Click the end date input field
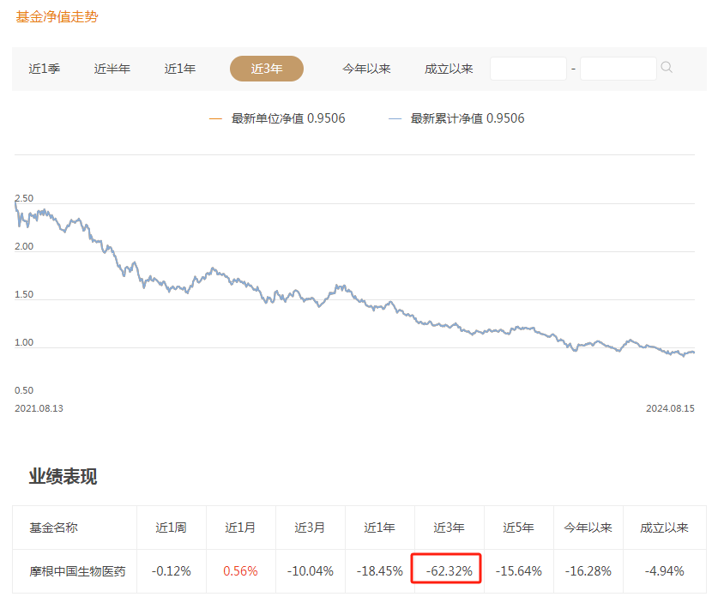The image size is (718, 609). click(x=618, y=68)
